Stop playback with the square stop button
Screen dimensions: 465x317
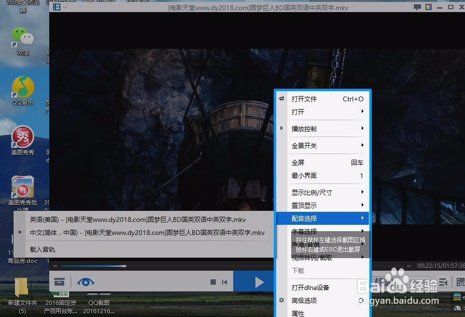pyautogui.click(x=213, y=282)
